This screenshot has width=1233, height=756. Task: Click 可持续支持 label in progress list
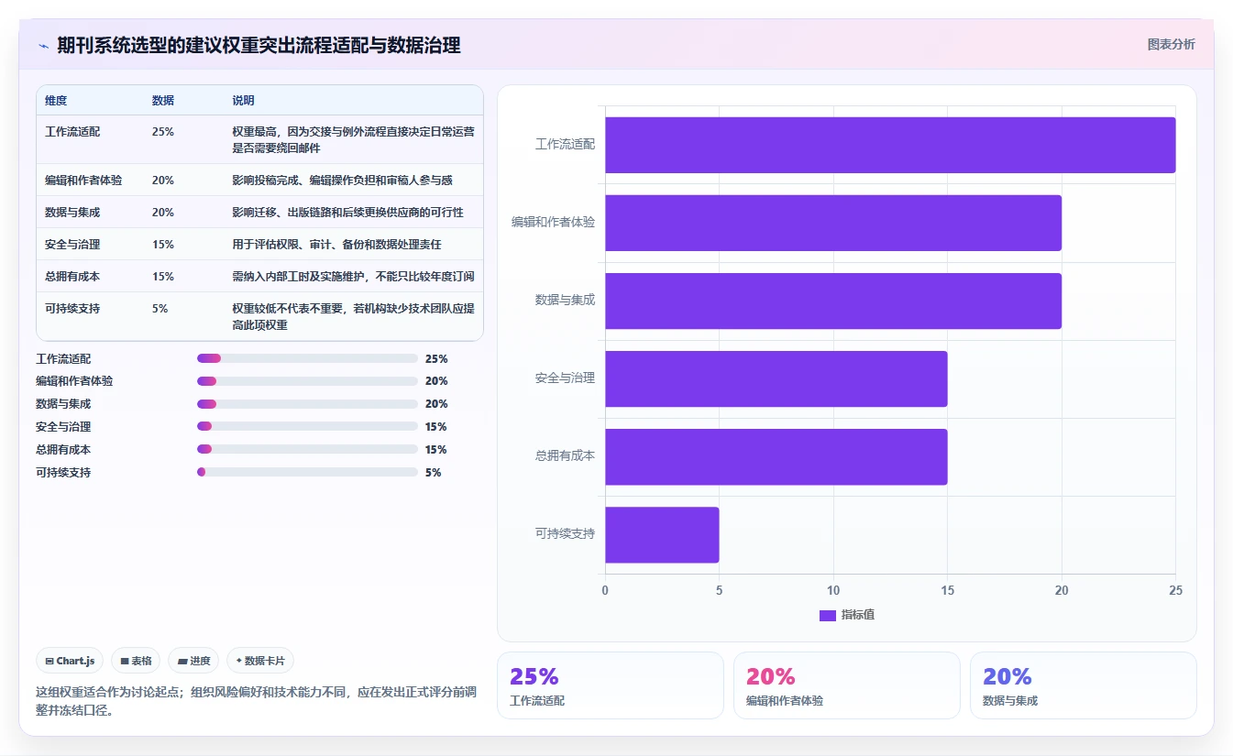point(63,473)
